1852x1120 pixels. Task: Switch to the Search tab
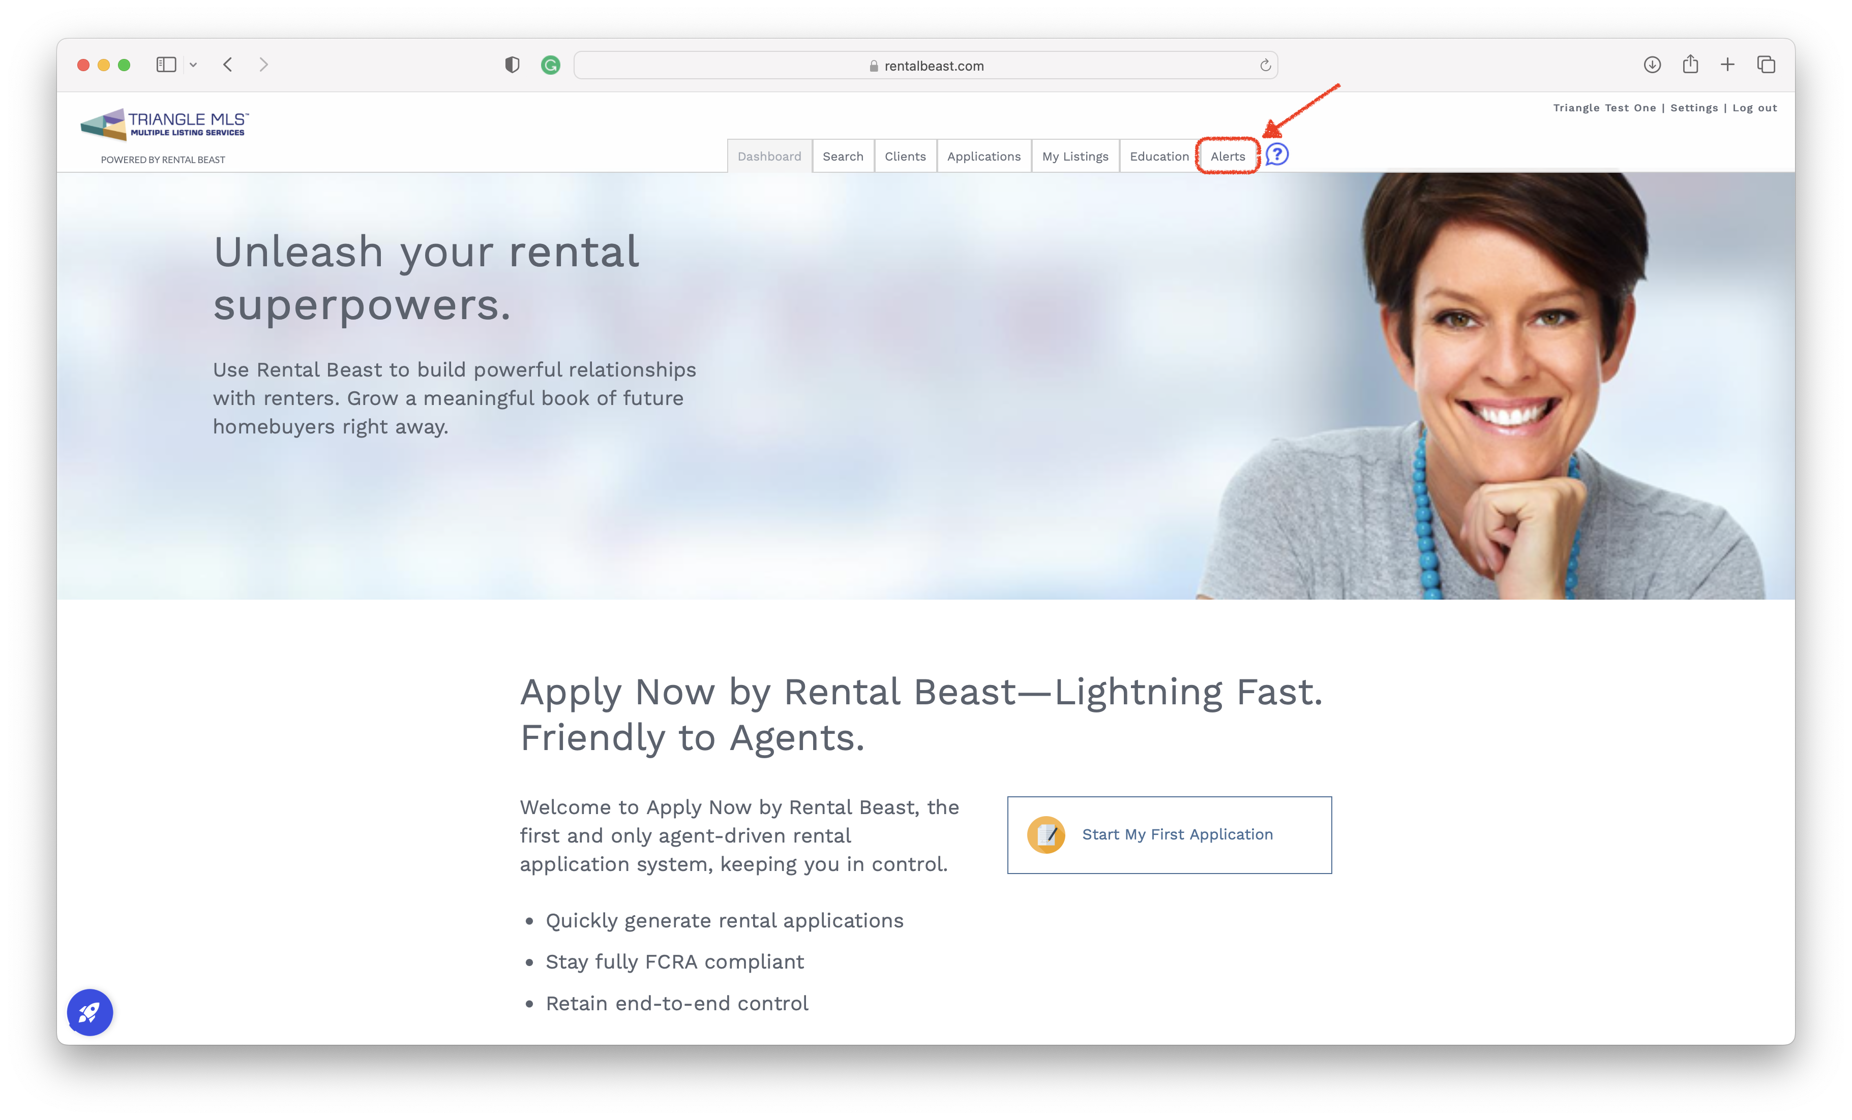(x=843, y=156)
